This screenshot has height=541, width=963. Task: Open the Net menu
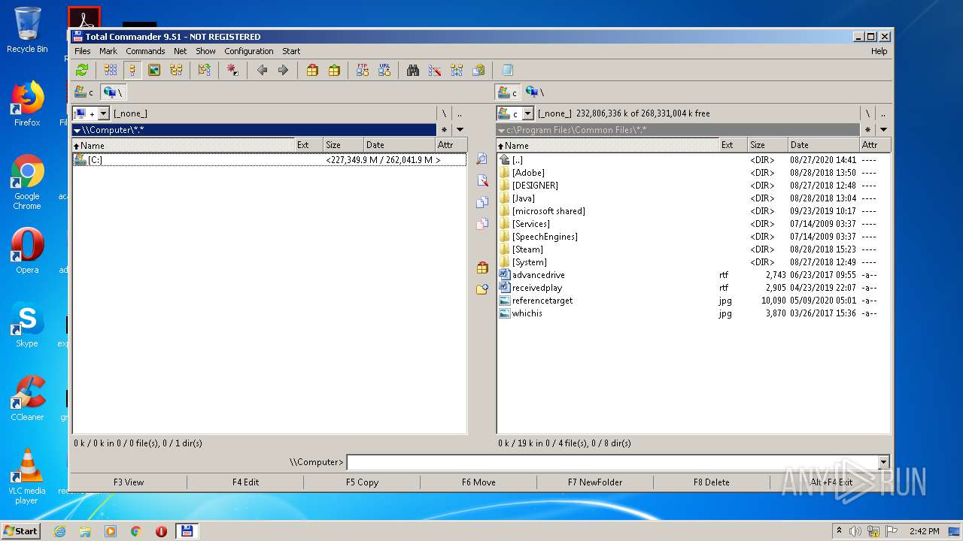tap(181, 51)
